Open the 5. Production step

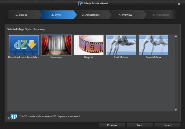pyautogui.click(x=161, y=15)
